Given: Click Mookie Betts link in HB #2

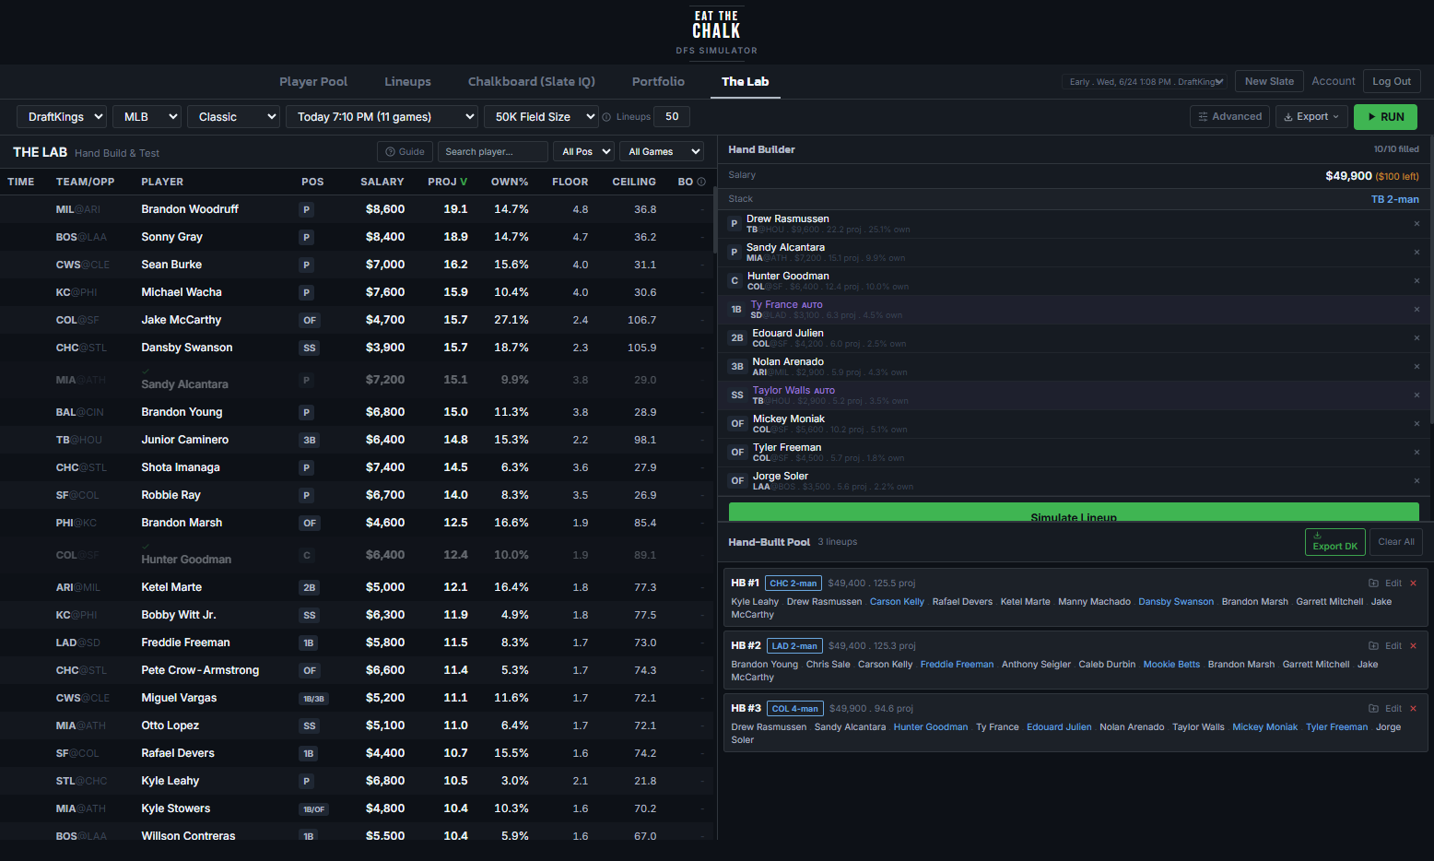Looking at the screenshot, I should click(x=1171, y=665).
